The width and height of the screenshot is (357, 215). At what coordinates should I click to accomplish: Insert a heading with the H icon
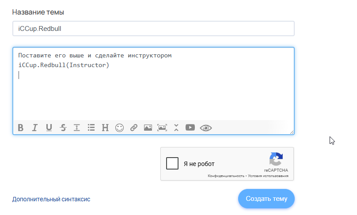tap(105, 128)
